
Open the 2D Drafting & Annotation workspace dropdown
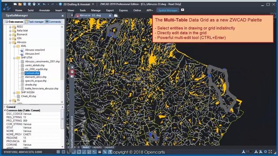(x=93, y=4)
